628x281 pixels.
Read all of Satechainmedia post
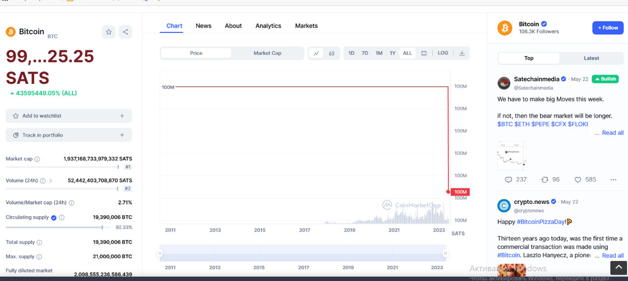613,133
